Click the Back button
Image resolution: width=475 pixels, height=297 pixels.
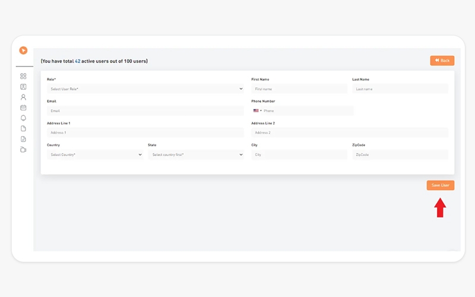point(442,61)
